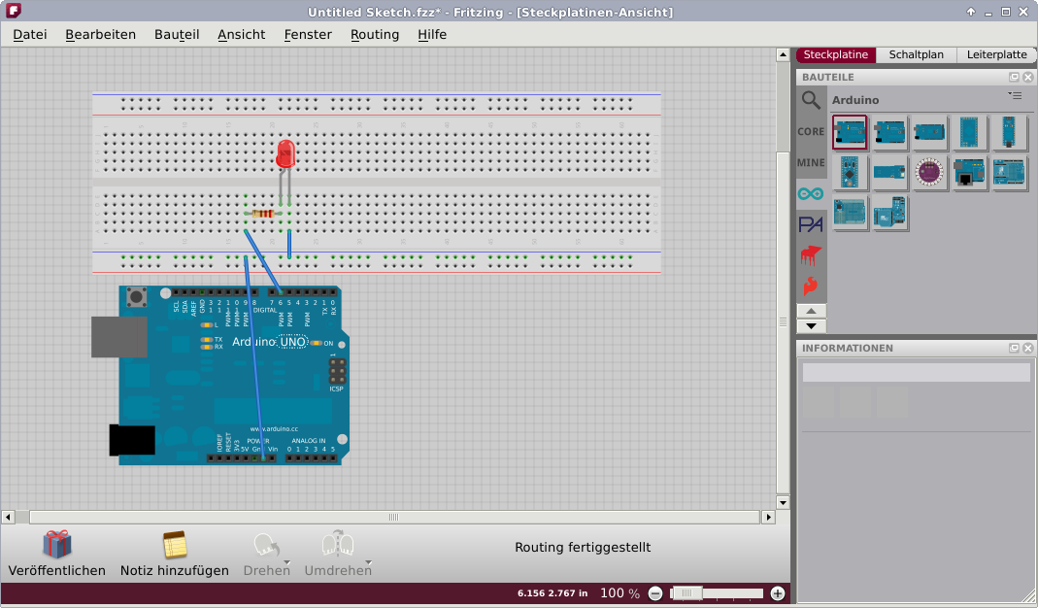This screenshot has height=608, width=1038.
Task: Open the parts bin options menu
Action: [1015, 96]
